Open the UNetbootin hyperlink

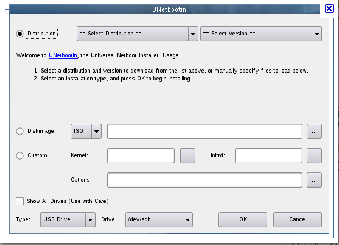[63, 55]
